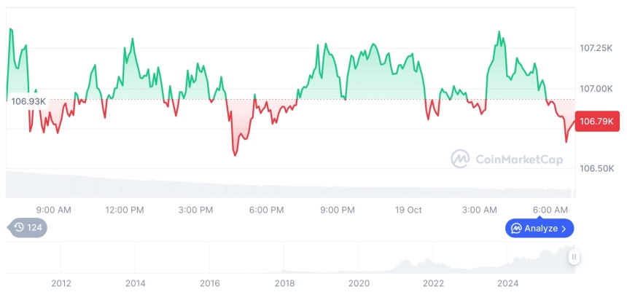
Task: Pick 2024 on the overview timeline
Action: pyautogui.click(x=507, y=283)
